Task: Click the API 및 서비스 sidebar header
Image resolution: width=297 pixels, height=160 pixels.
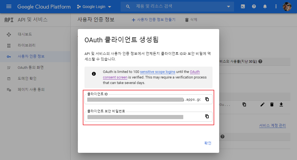Action: click(x=33, y=20)
